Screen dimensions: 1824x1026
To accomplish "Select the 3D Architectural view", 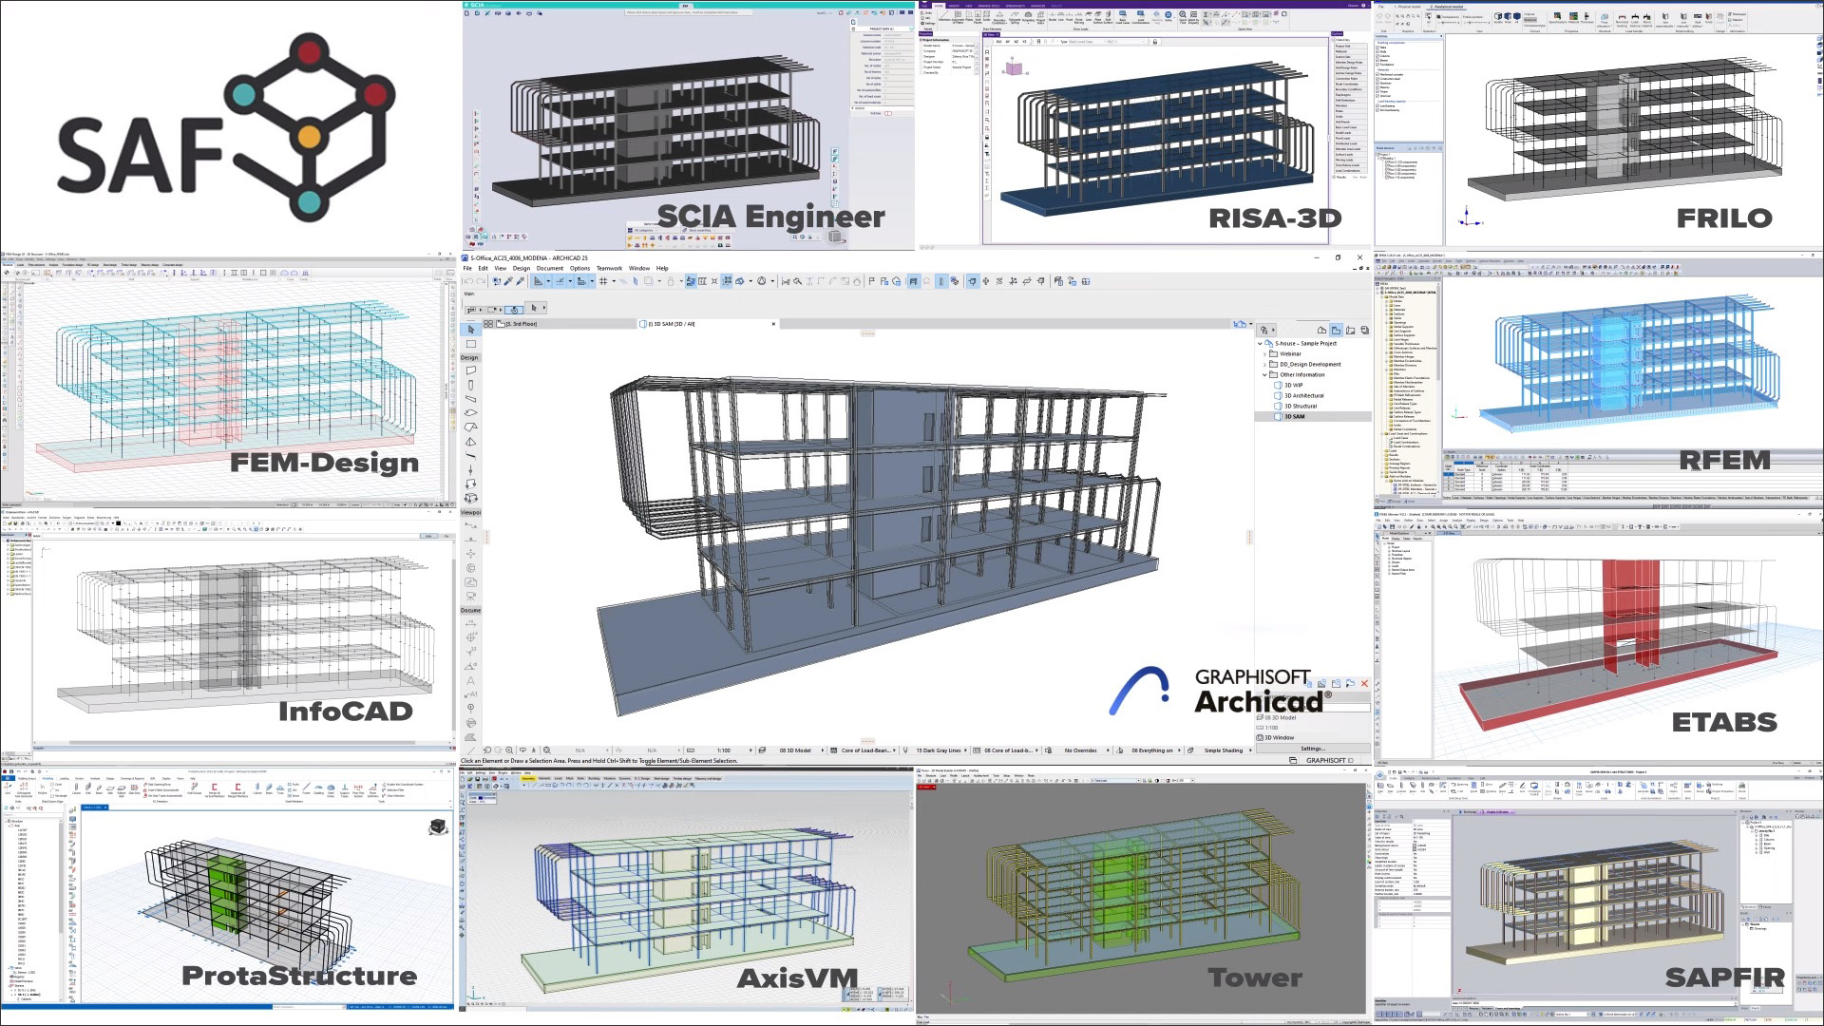I will click(x=1304, y=396).
